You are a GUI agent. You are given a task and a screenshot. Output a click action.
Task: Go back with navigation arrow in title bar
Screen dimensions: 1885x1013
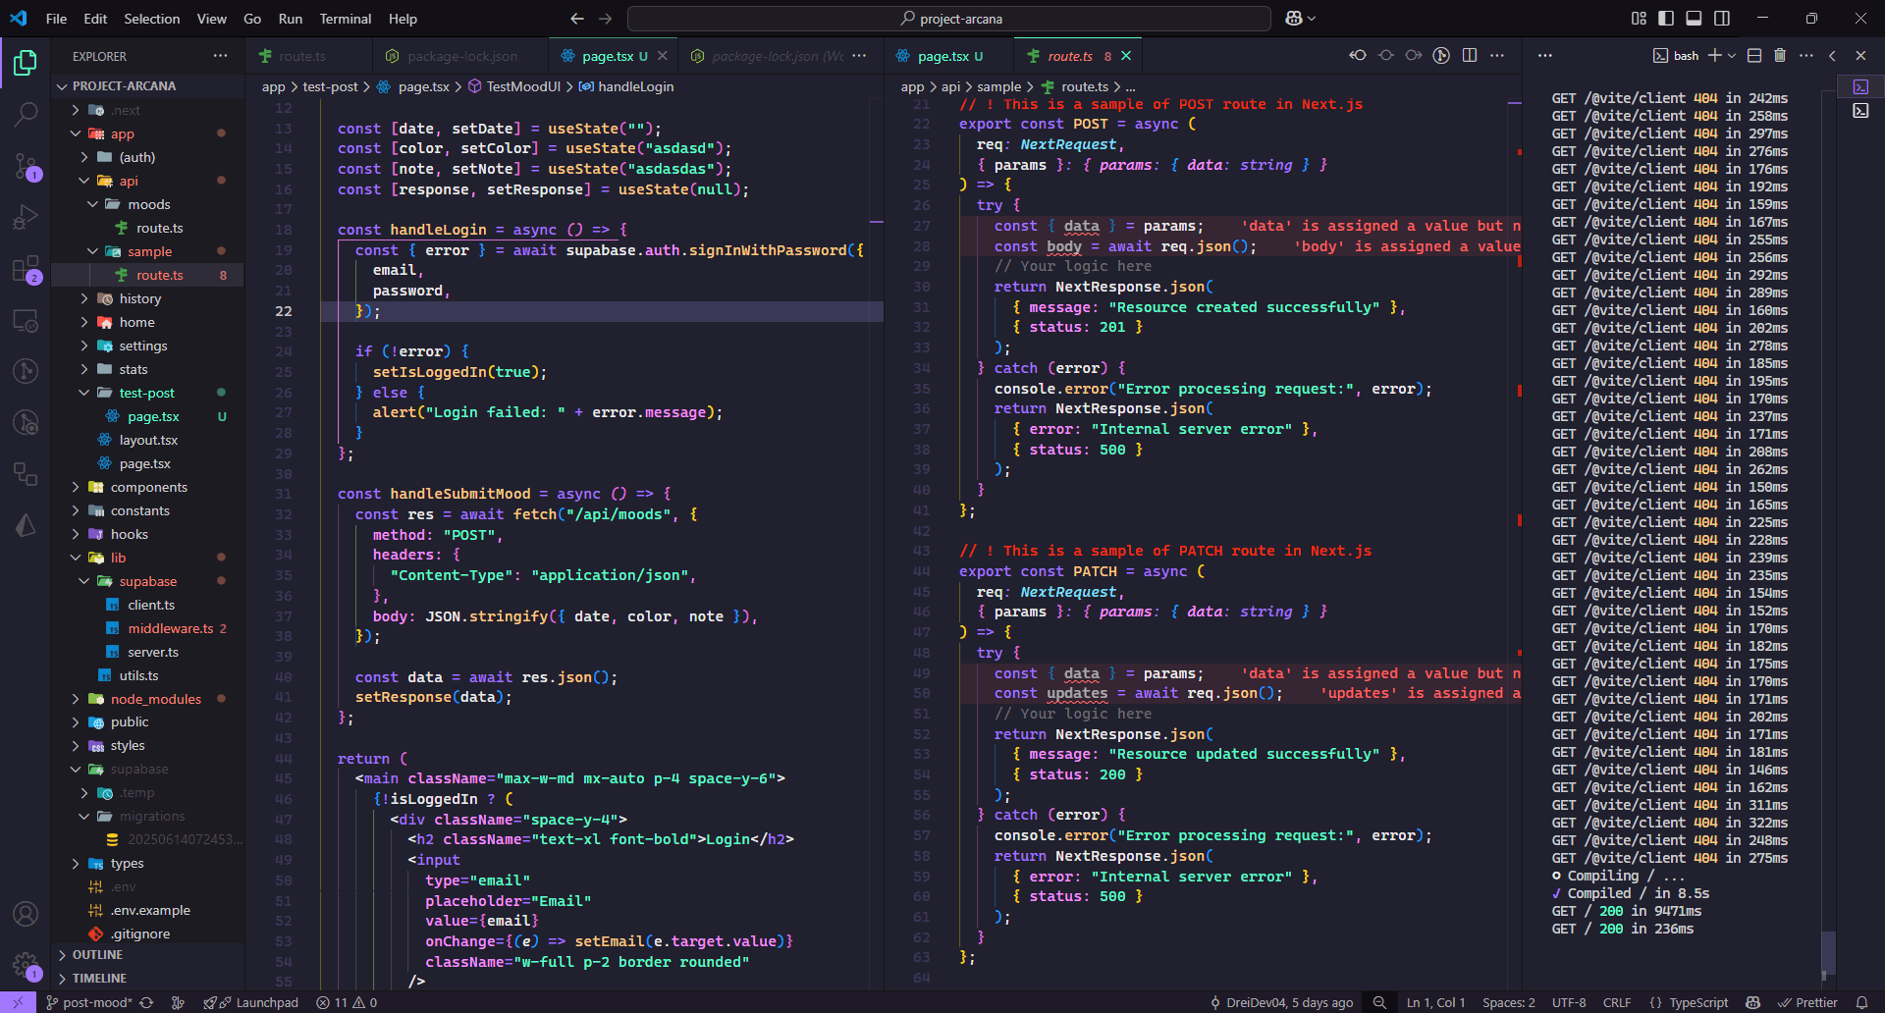point(577,19)
